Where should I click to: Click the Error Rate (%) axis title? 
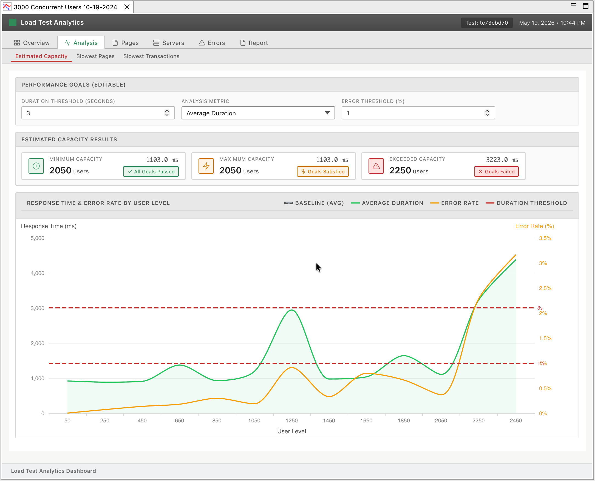[x=534, y=226]
